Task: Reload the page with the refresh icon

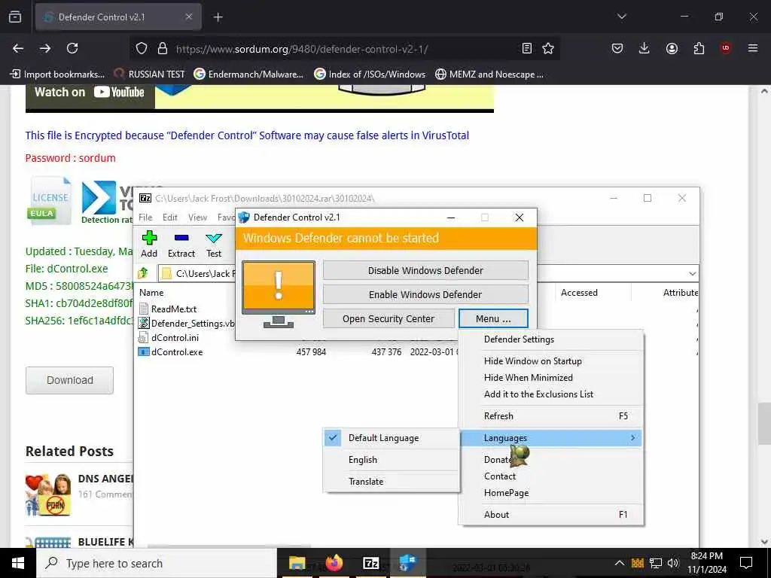Action: pyautogui.click(x=72, y=48)
